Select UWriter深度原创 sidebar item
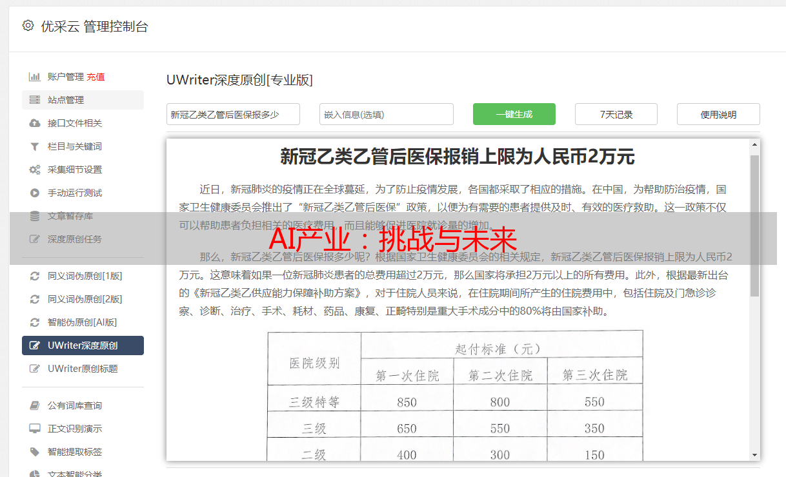Viewport: 786px width, 477px height. click(83, 346)
